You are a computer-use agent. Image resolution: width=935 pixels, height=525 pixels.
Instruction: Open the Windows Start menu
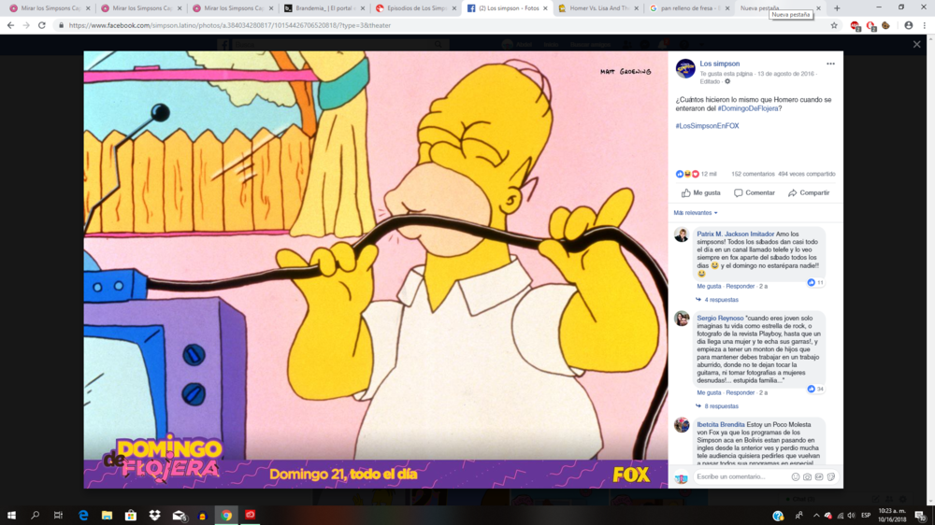coord(11,516)
